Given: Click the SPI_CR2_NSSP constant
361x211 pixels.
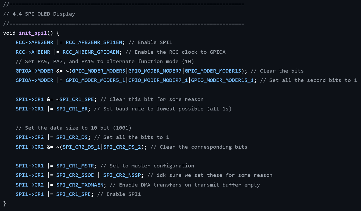Looking at the screenshot, I should pyautogui.click(x=122, y=175).
